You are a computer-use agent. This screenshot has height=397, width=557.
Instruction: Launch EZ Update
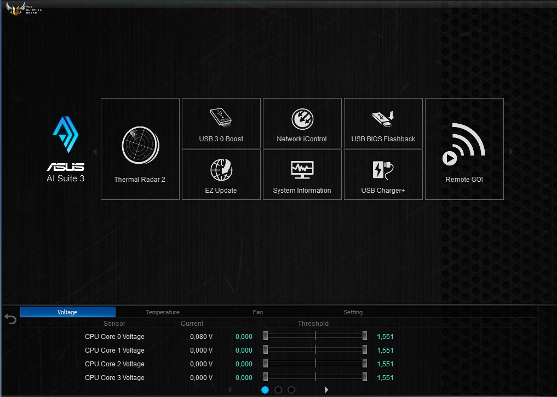click(x=221, y=175)
